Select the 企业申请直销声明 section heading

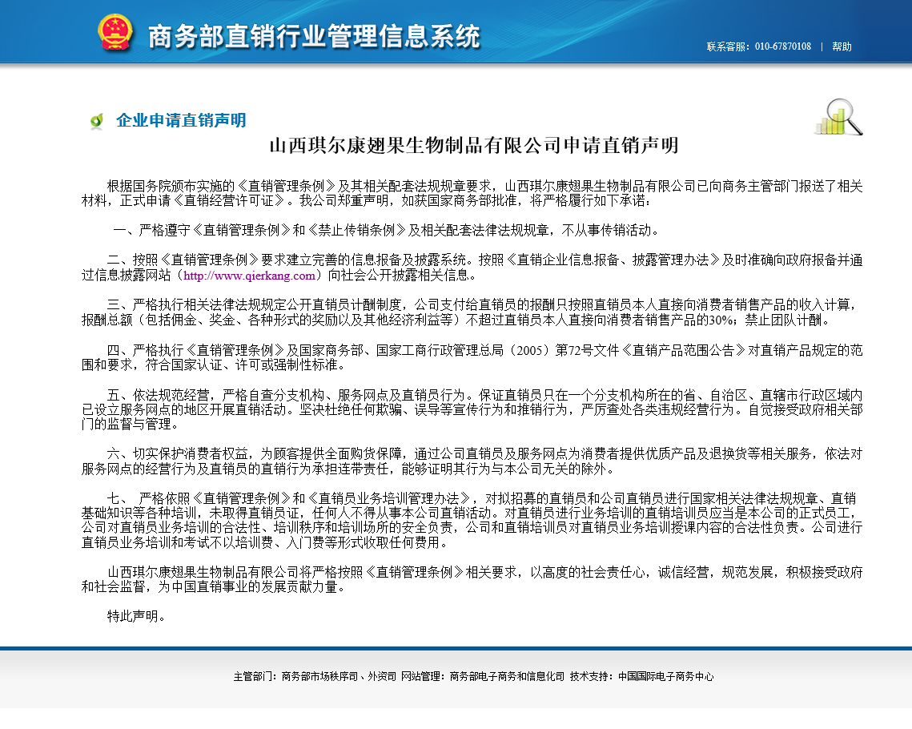tap(181, 121)
